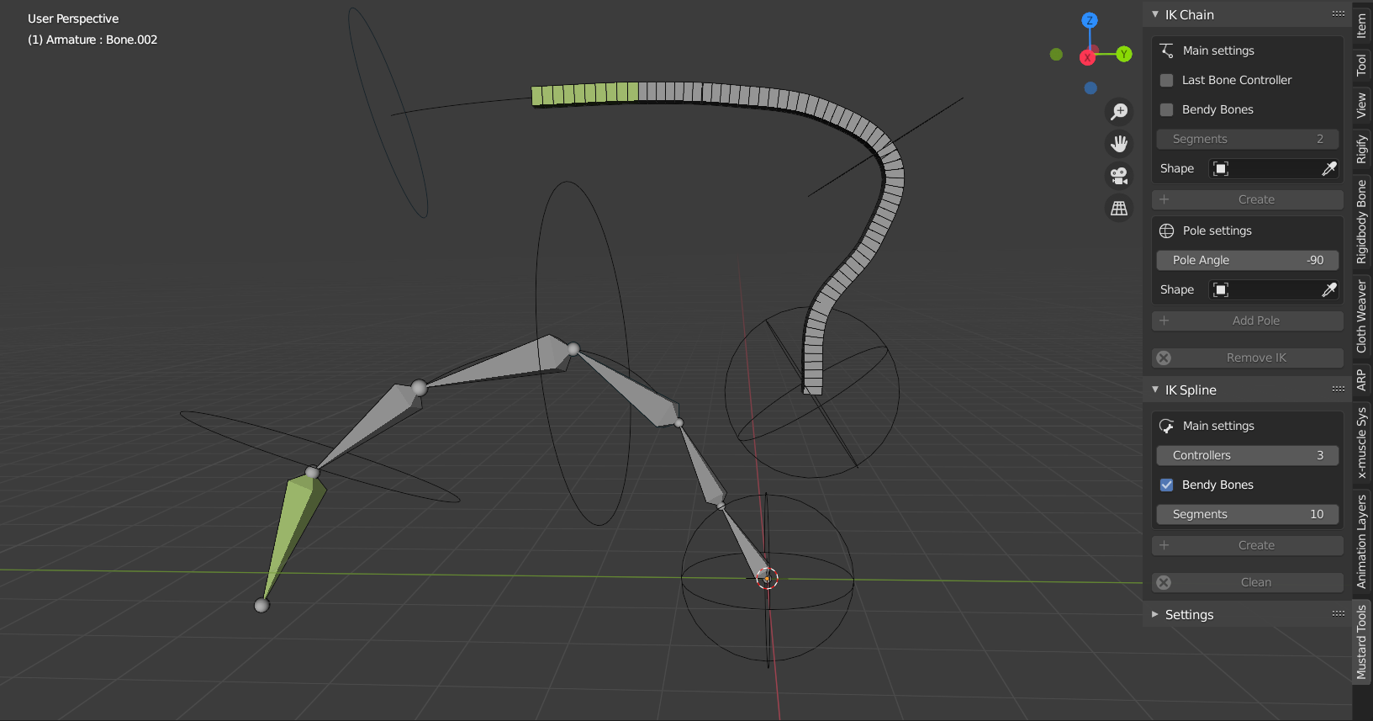Screen dimensions: 1373x721
Task: Click the zoom magnifier viewport icon
Action: coord(1119,112)
